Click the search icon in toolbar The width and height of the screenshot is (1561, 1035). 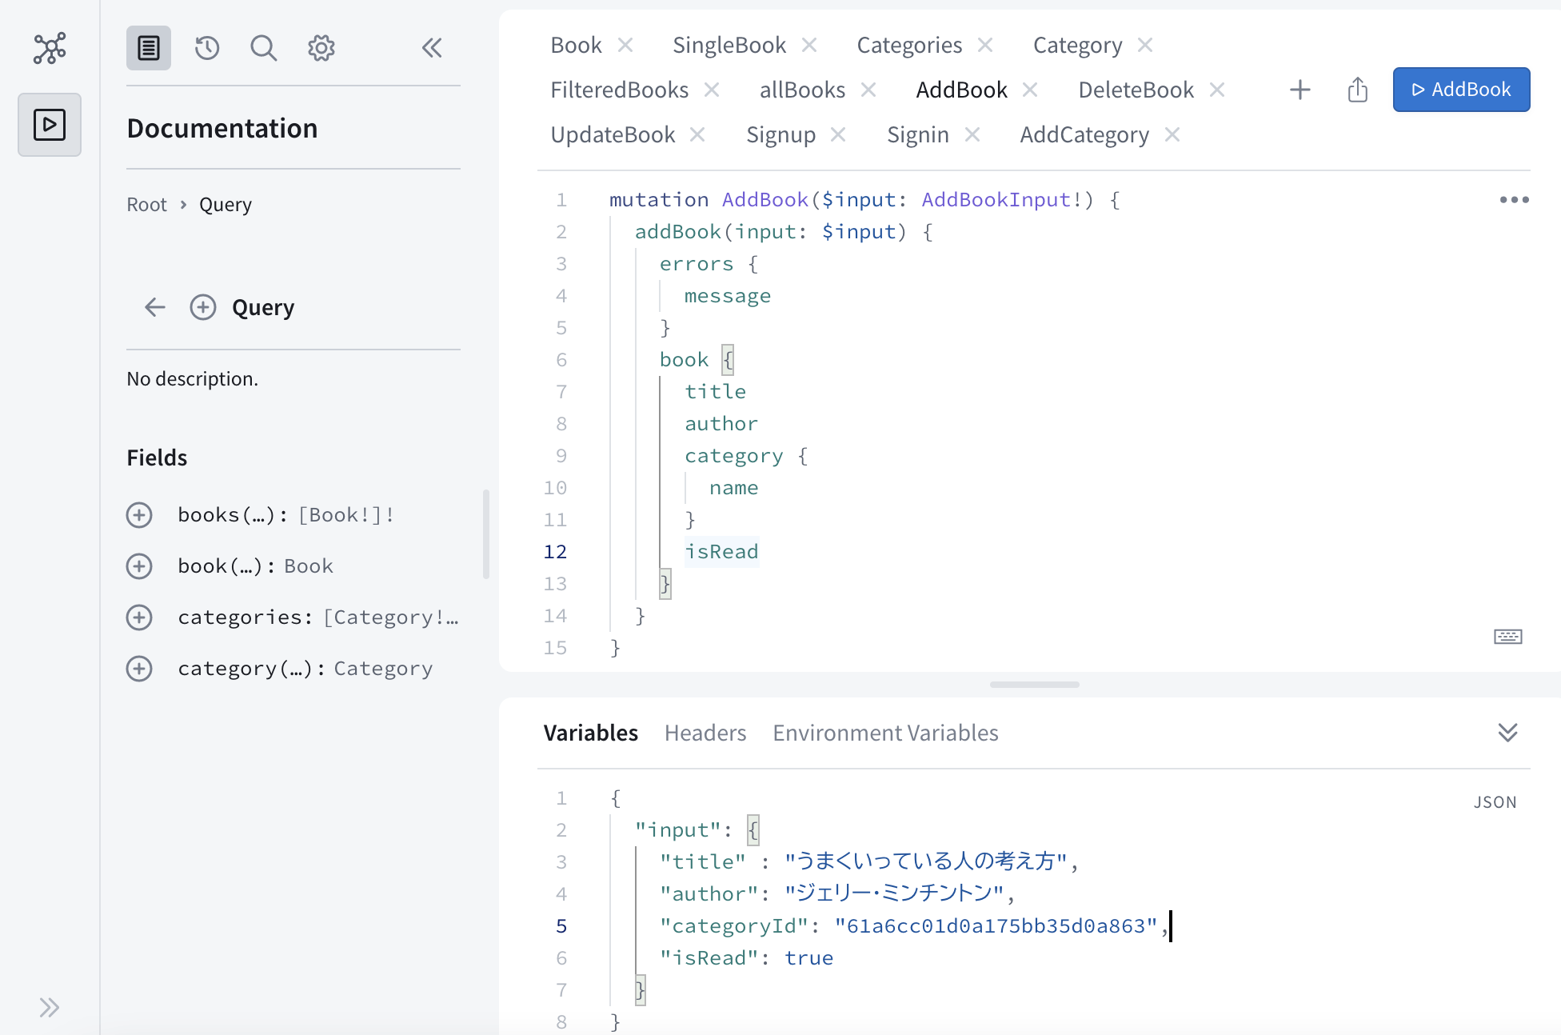coord(262,47)
